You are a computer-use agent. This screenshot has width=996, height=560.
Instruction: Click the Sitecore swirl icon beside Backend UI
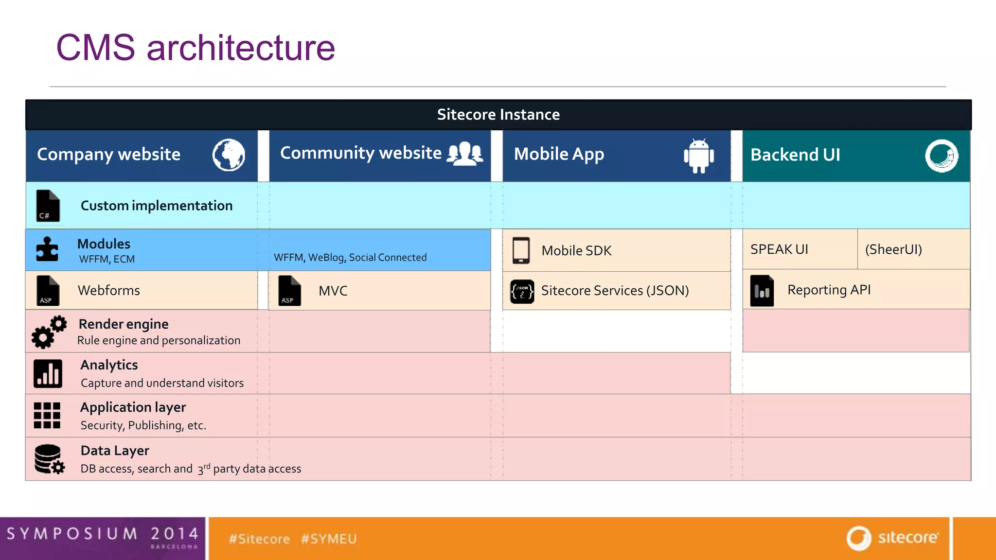(x=942, y=156)
